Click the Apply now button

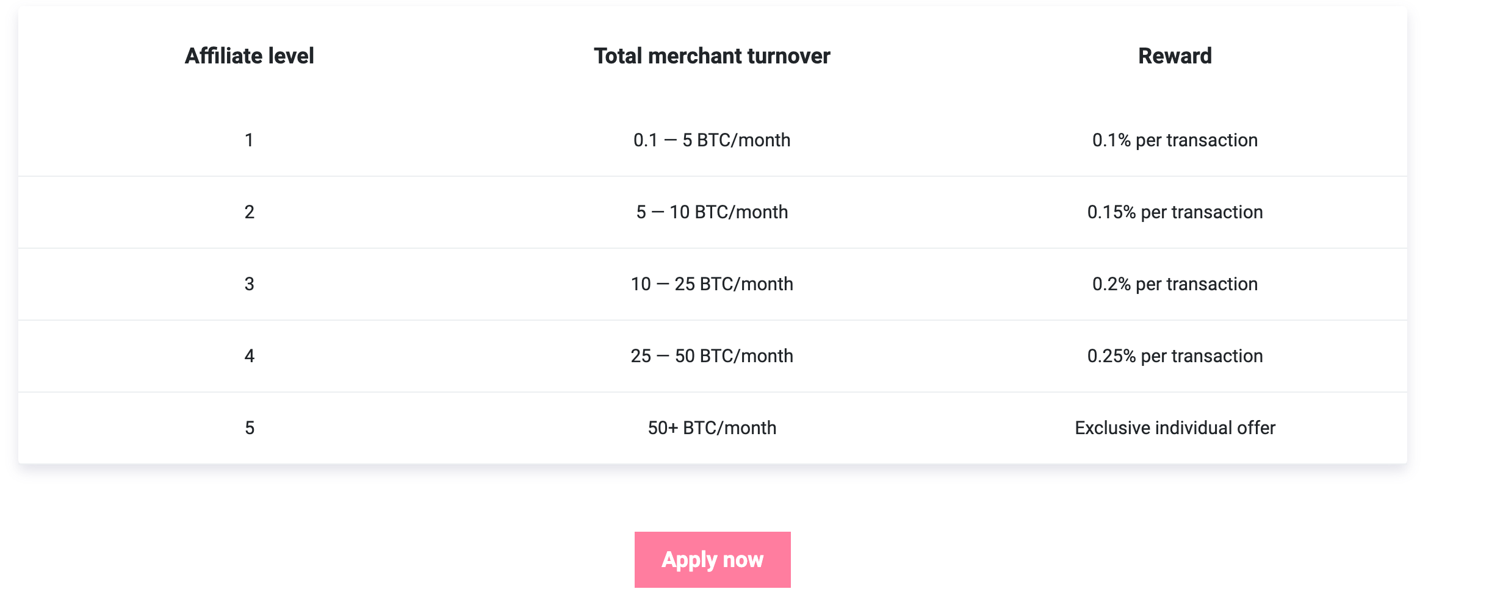[712, 559]
